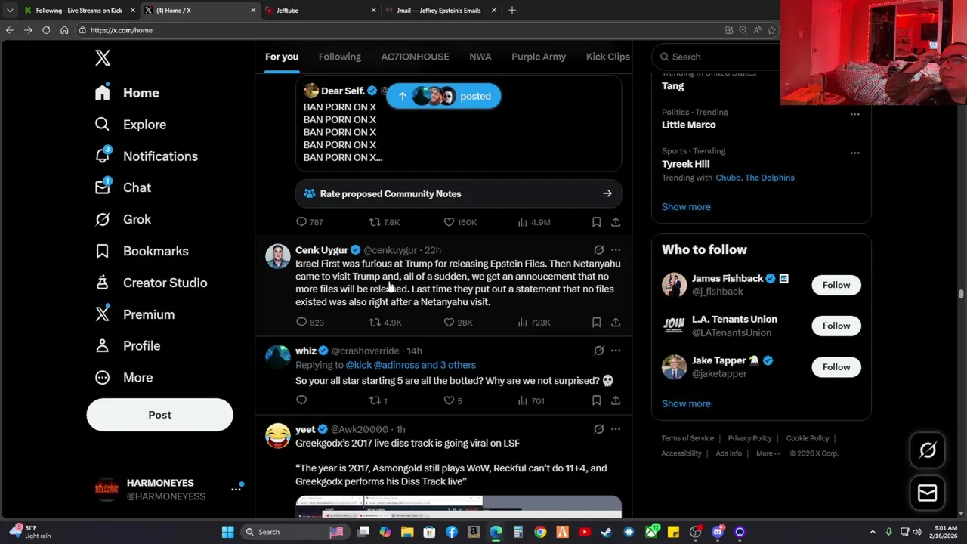Image resolution: width=967 pixels, height=544 pixels.
Task: Bookmark Cenk Uygur's post
Action: [x=596, y=323]
